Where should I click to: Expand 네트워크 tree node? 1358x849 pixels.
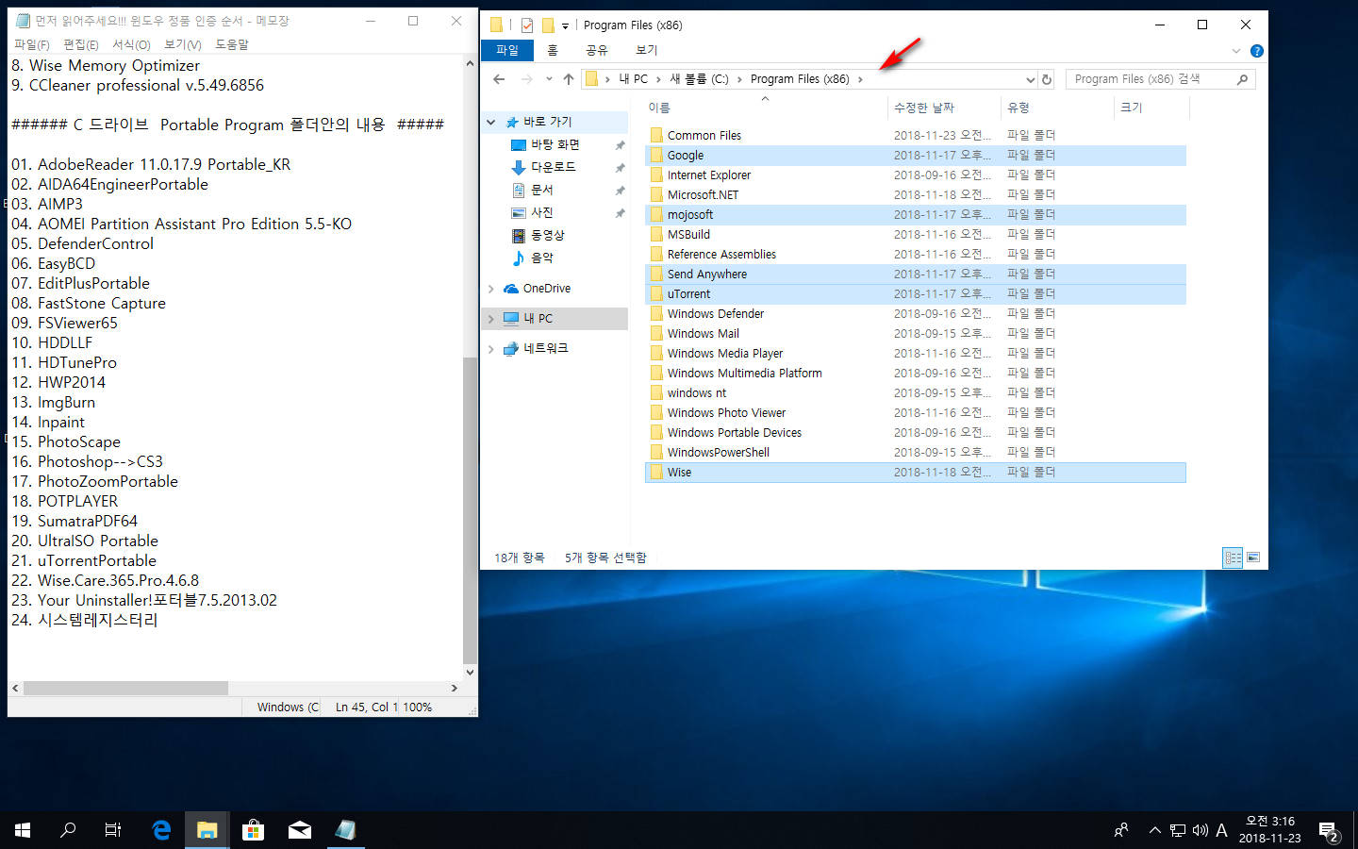coord(491,349)
